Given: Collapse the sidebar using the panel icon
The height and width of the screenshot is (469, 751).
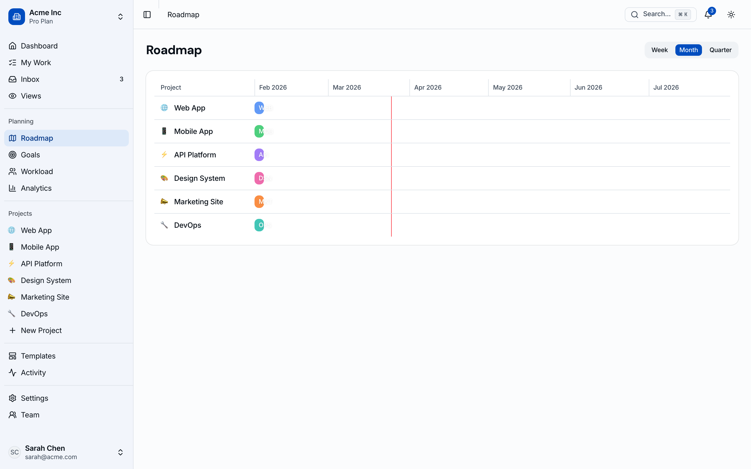Looking at the screenshot, I should click(147, 15).
